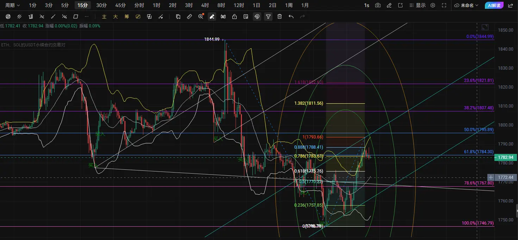This screenshot has height=240, width=518.
Task: Enter fullscreen chart mode
Action: coord(444,5)
